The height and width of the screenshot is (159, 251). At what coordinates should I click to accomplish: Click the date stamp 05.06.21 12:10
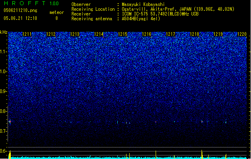pyautogui.click(x=20, y=18)
